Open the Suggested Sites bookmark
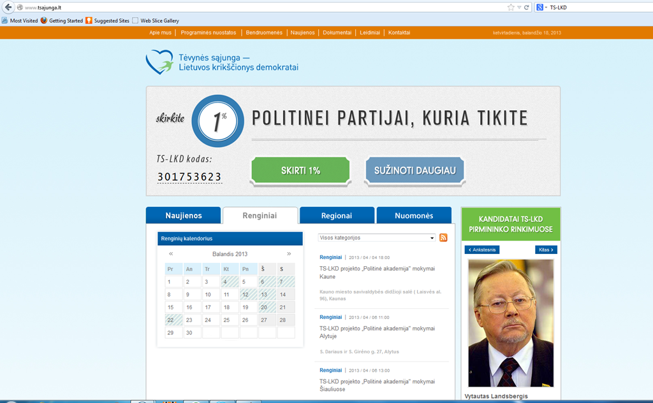 tap(107, 20)
